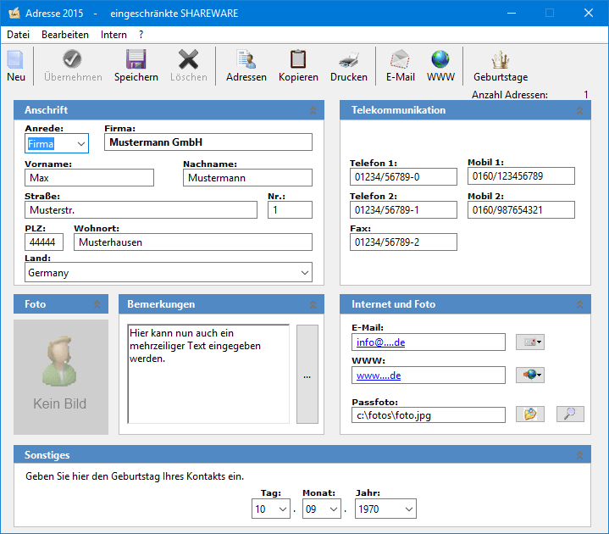The image size is (609, 534).
Task: Click the Mobil 2 field
Action: 521,210
